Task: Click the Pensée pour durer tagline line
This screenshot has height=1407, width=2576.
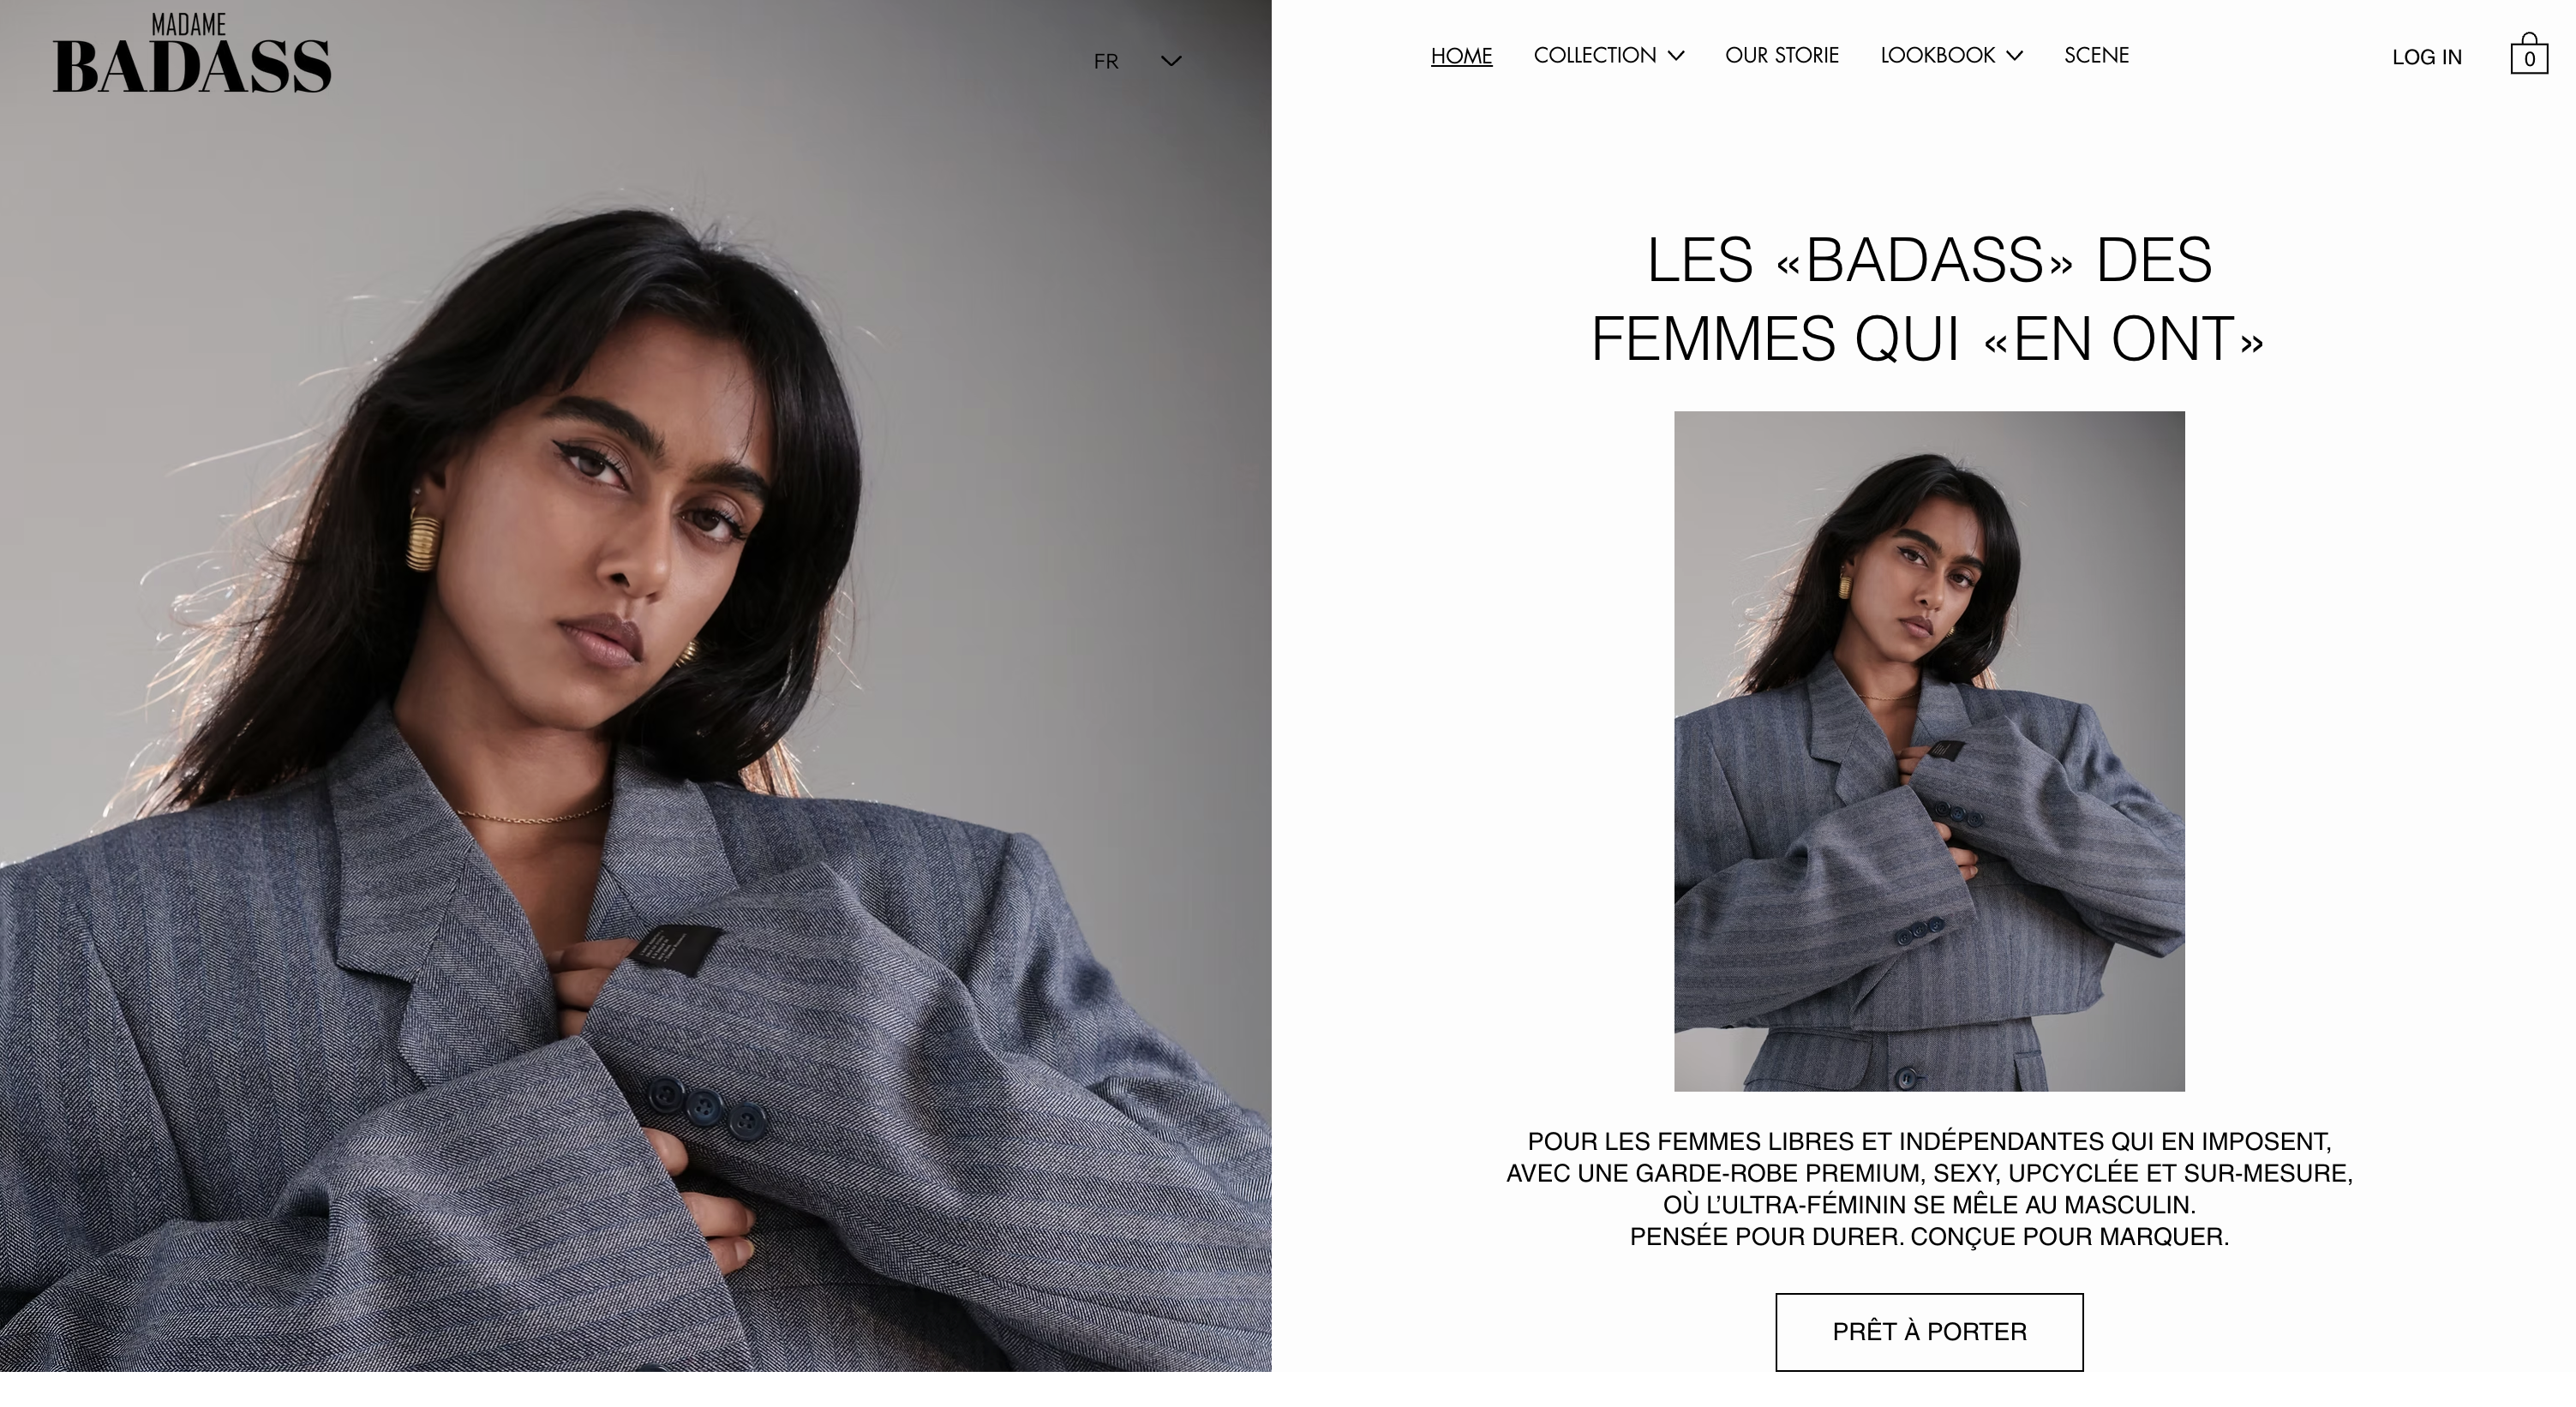Action: click(x=1929, y=1237)
